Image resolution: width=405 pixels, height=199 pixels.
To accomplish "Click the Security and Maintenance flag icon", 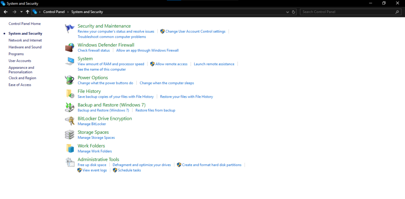I will tap(70, 28).
